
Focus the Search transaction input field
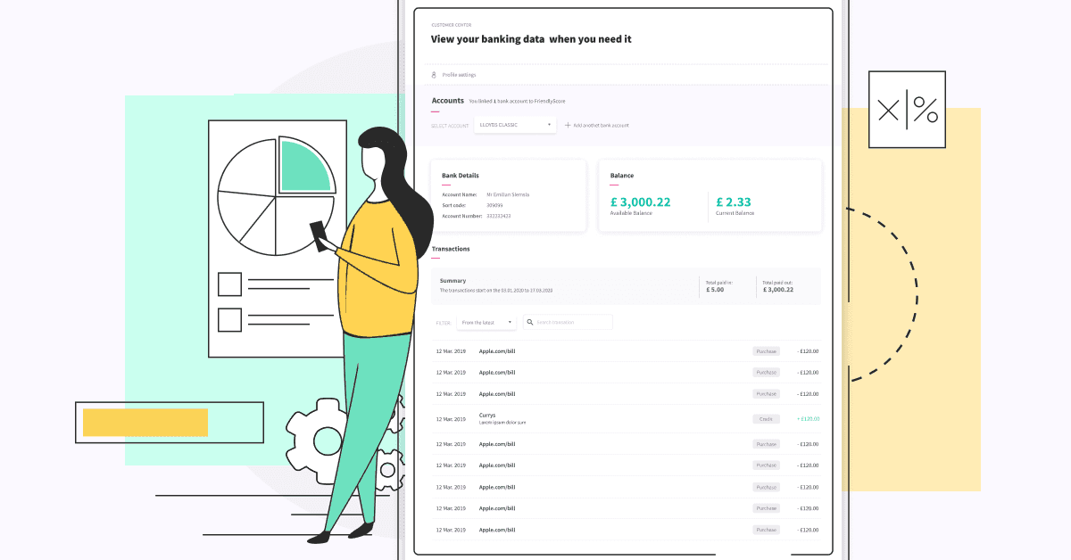573,322
